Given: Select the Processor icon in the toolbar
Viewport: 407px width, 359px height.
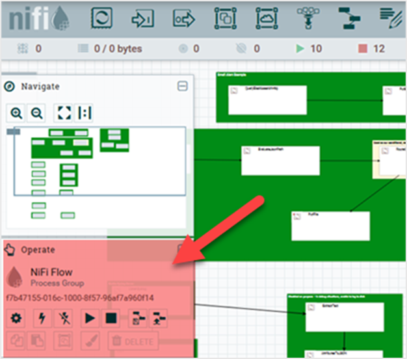Looking at the screenshot, I should 102,19.
